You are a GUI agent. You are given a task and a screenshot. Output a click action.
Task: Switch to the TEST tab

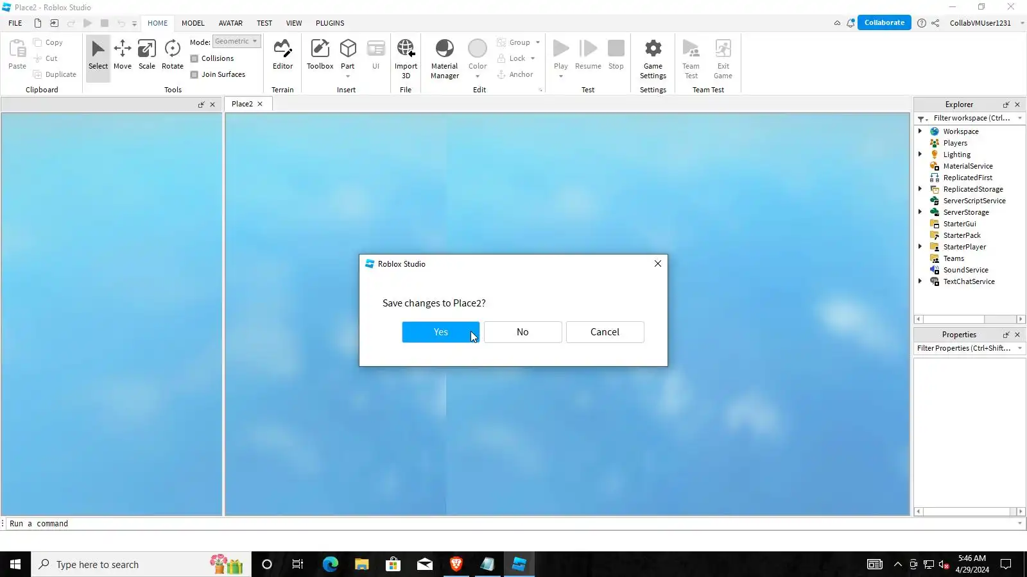pos(264,23)
